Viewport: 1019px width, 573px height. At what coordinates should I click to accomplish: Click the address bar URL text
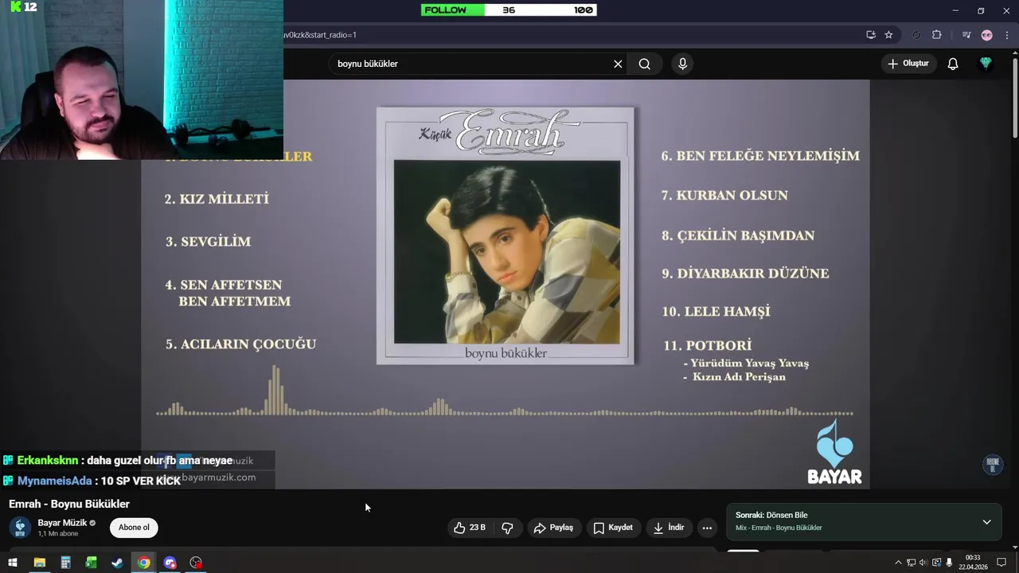click(x=320, y=35)
